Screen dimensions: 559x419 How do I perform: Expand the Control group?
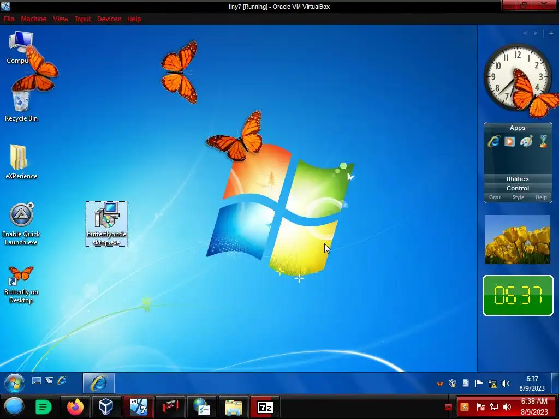(518, 188)
